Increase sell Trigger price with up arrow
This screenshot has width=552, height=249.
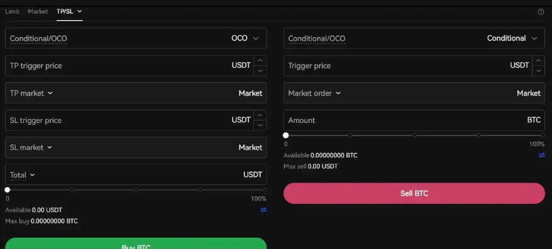538,60
